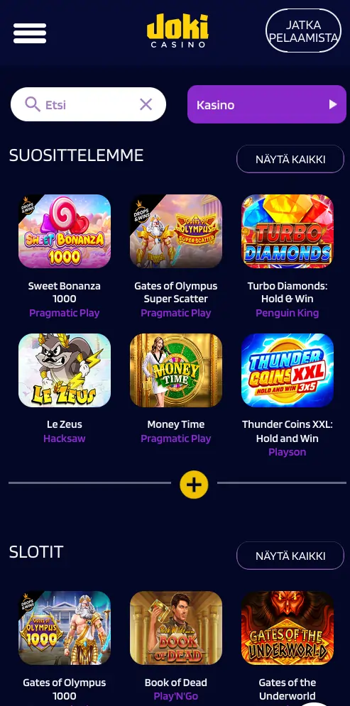The width and height of the screenshot is (350, 706).
Task: Go to Joki Casino home logo
Action: click(177, 31)
